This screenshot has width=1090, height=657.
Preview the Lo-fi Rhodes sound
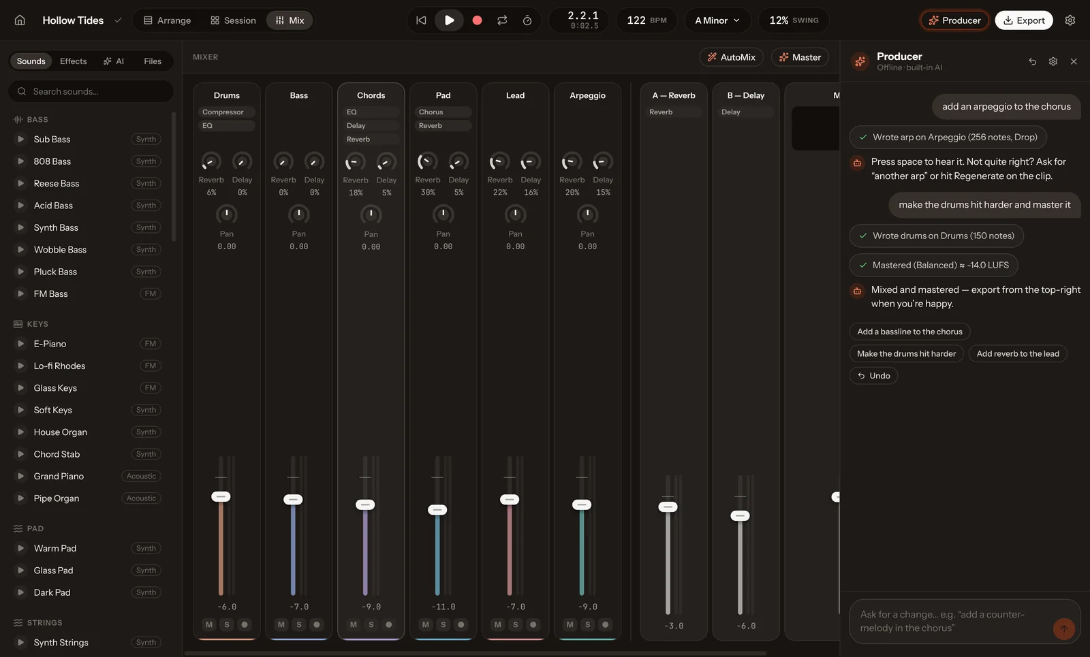(20, 366)
